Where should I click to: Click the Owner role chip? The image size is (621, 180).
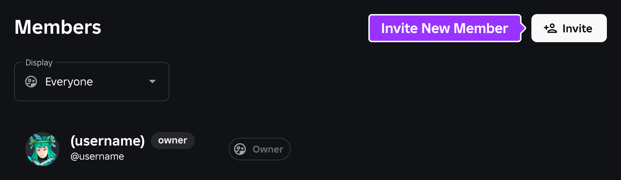click(260, 149)
